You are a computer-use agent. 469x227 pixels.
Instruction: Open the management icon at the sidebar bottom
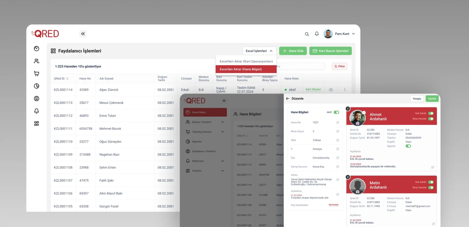36,124
